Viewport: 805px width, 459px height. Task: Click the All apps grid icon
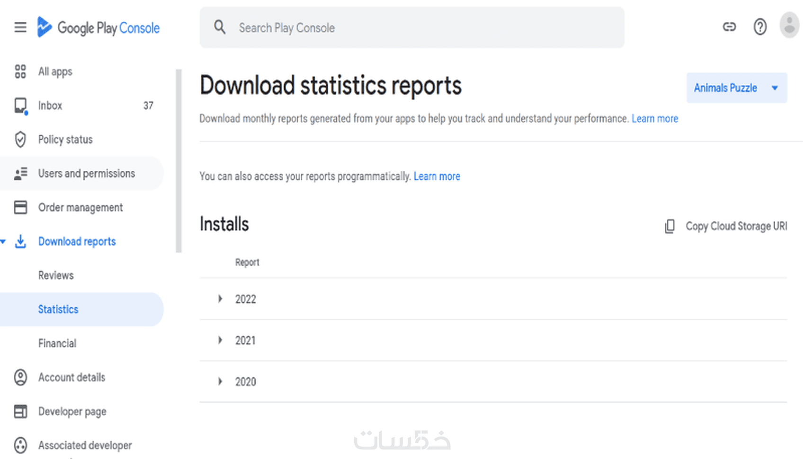click(20, 71)
